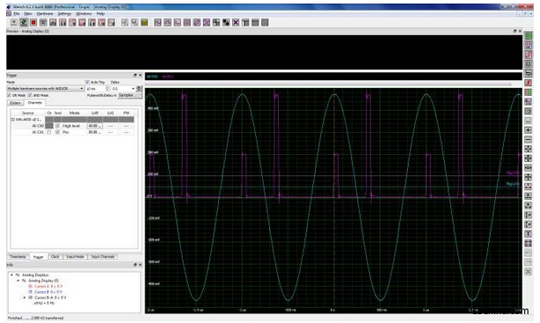Viewport: 540px width, 323px height.
Task: Toggle the OR Mask checkbox
Action: pos(10,95)
